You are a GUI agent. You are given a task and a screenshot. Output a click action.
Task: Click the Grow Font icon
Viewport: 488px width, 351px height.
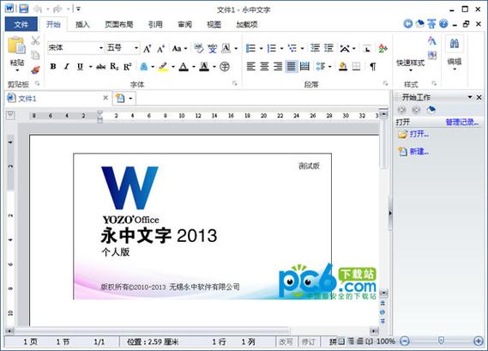pyautogui.click(x=148, y=49)
